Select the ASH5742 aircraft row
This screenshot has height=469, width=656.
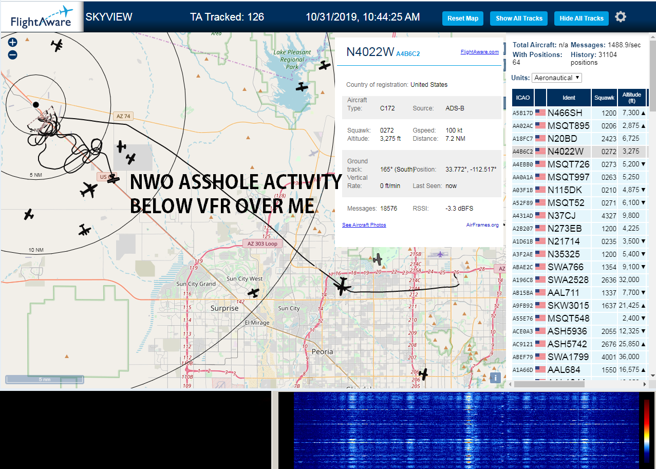pyautogui.click(x=579, y=344)
